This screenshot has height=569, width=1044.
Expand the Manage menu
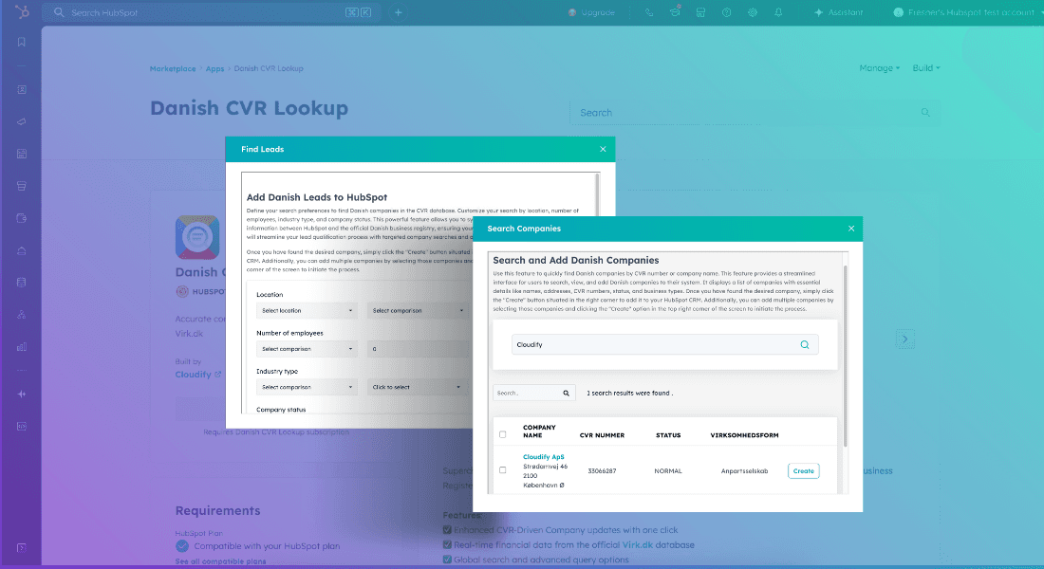879,68
